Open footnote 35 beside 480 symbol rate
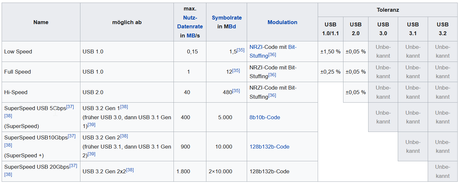 pyautogui.click(x=236, y=91)
